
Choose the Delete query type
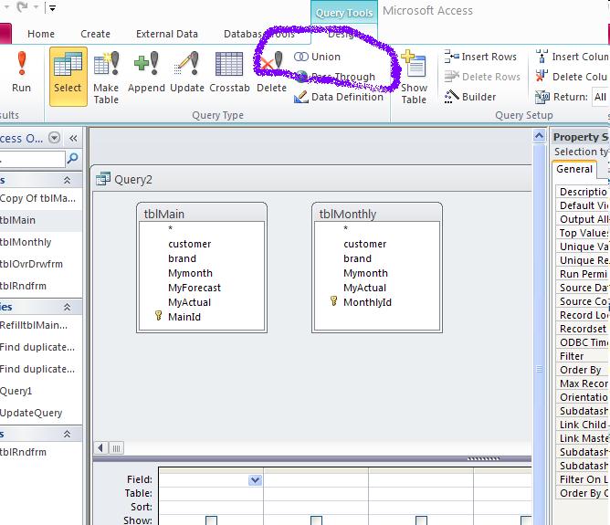coord(271,73)
